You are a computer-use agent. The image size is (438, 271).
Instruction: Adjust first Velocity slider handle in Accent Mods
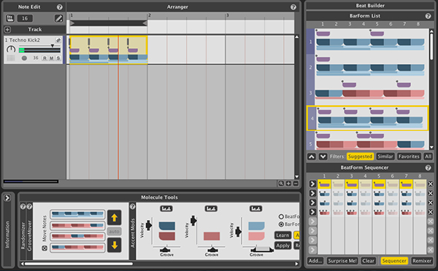point(149,225)
